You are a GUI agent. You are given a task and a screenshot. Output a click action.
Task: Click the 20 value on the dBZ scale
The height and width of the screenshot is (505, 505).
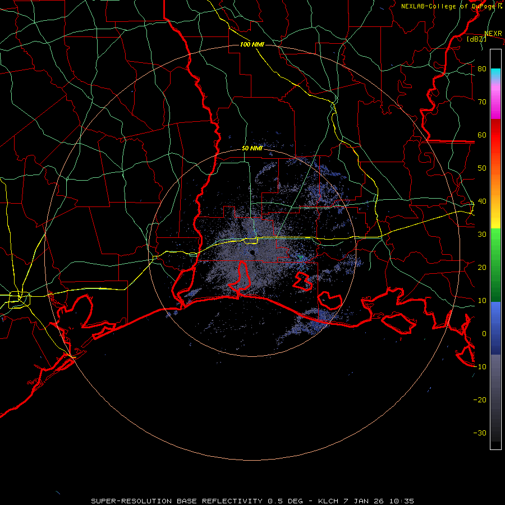click(482, 268)
